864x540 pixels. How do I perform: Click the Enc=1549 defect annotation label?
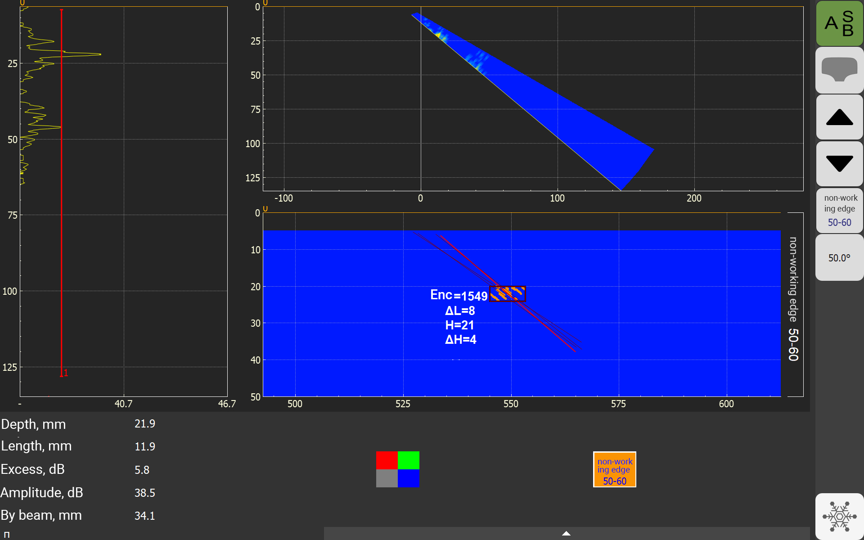459,296
